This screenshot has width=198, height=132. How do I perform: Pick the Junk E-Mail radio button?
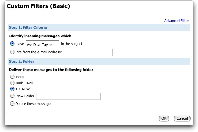click(12, 83)
